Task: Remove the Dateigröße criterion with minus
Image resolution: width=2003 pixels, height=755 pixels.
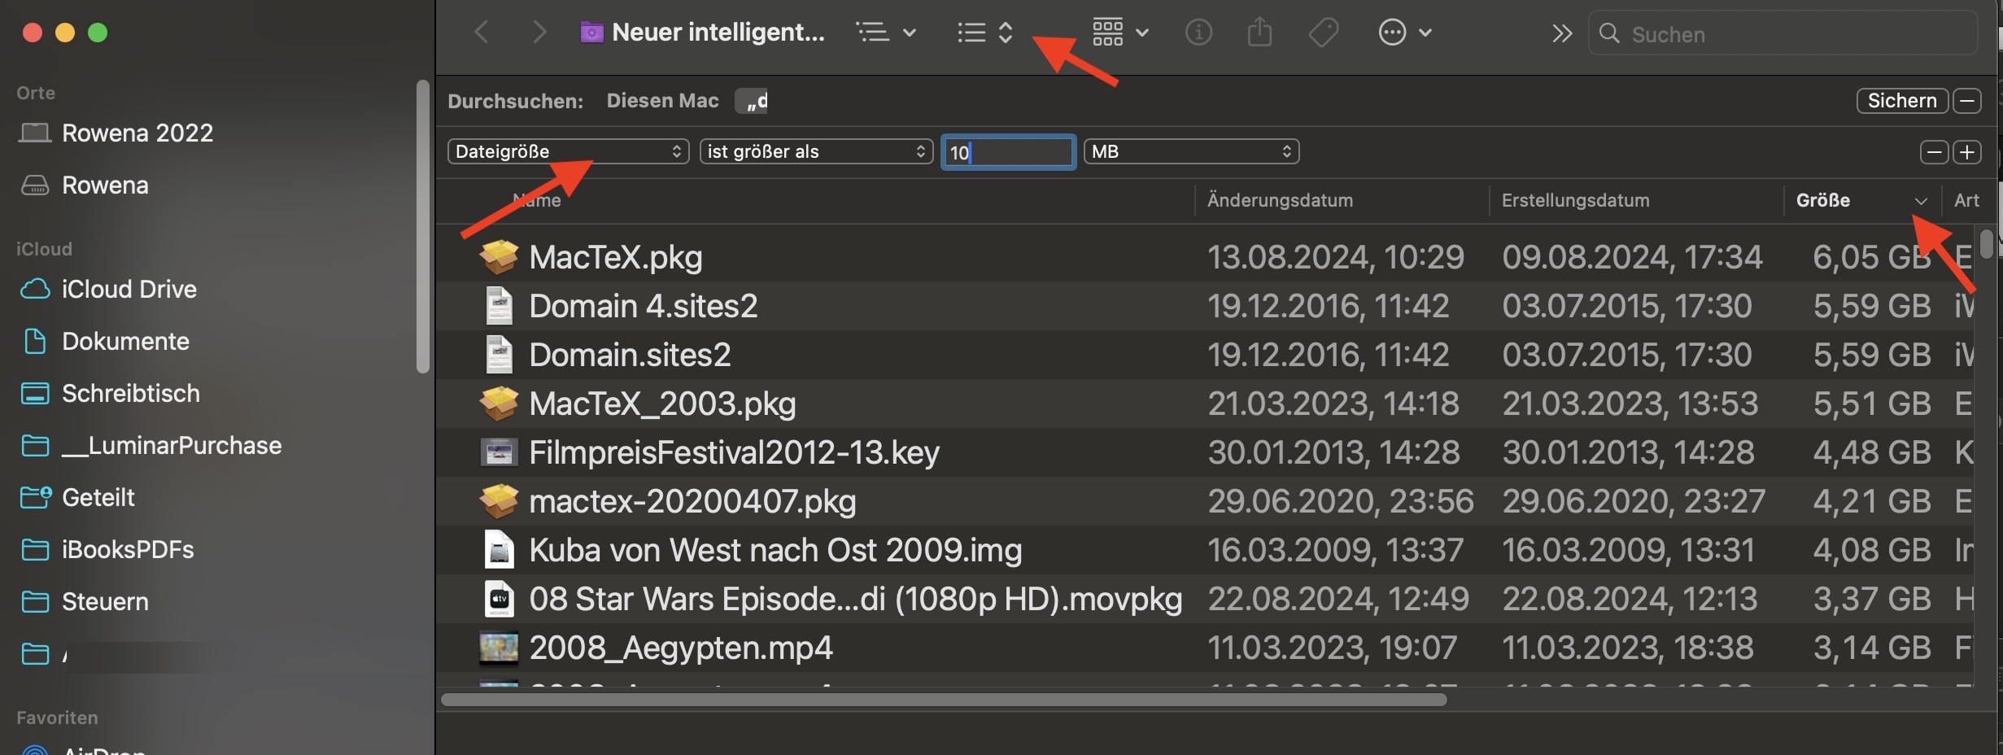Action: click(x=1934, y=152)
